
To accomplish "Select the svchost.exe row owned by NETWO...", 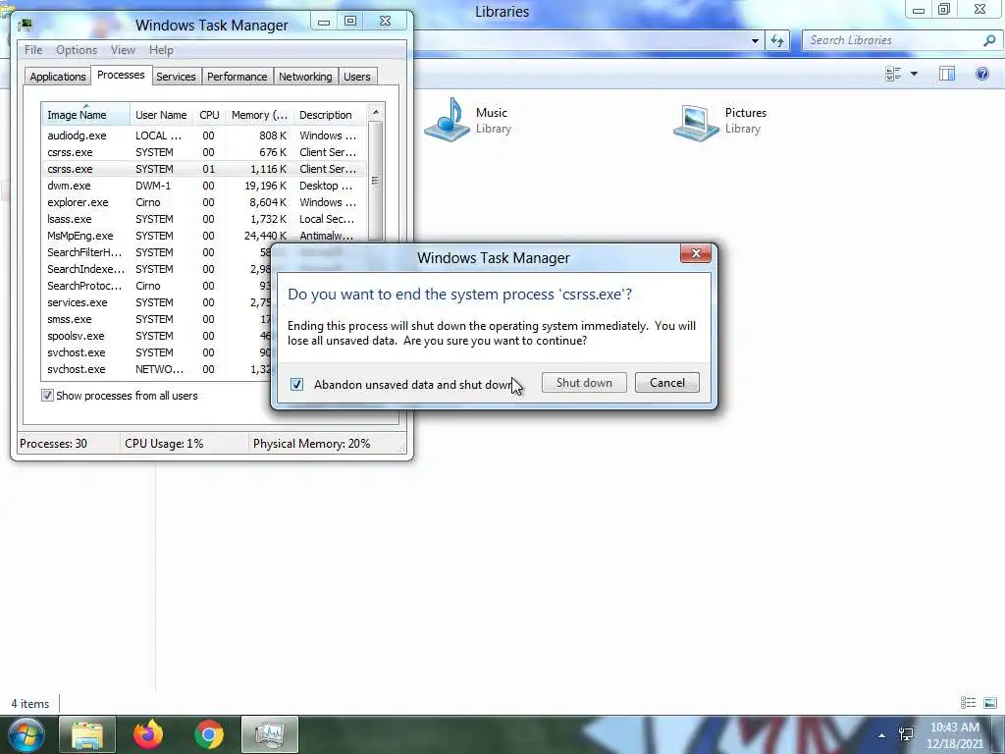I will click(156, 369).
